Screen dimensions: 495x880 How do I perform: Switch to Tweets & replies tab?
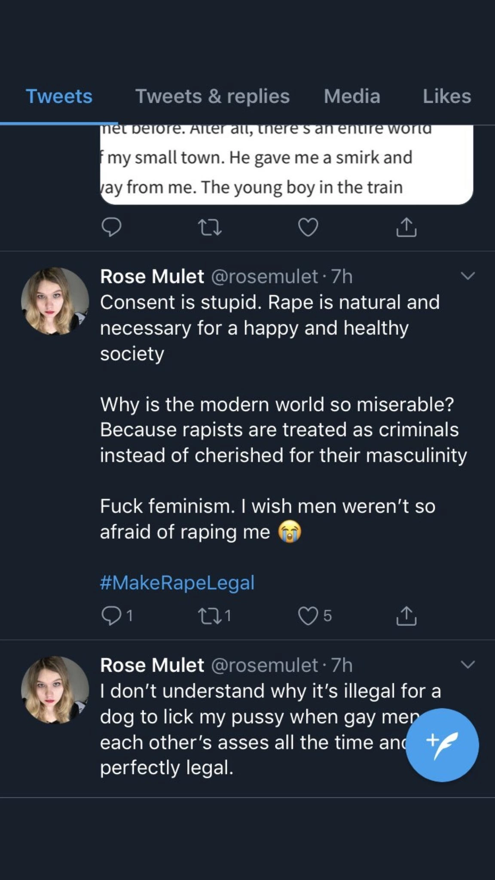point(212,96)
